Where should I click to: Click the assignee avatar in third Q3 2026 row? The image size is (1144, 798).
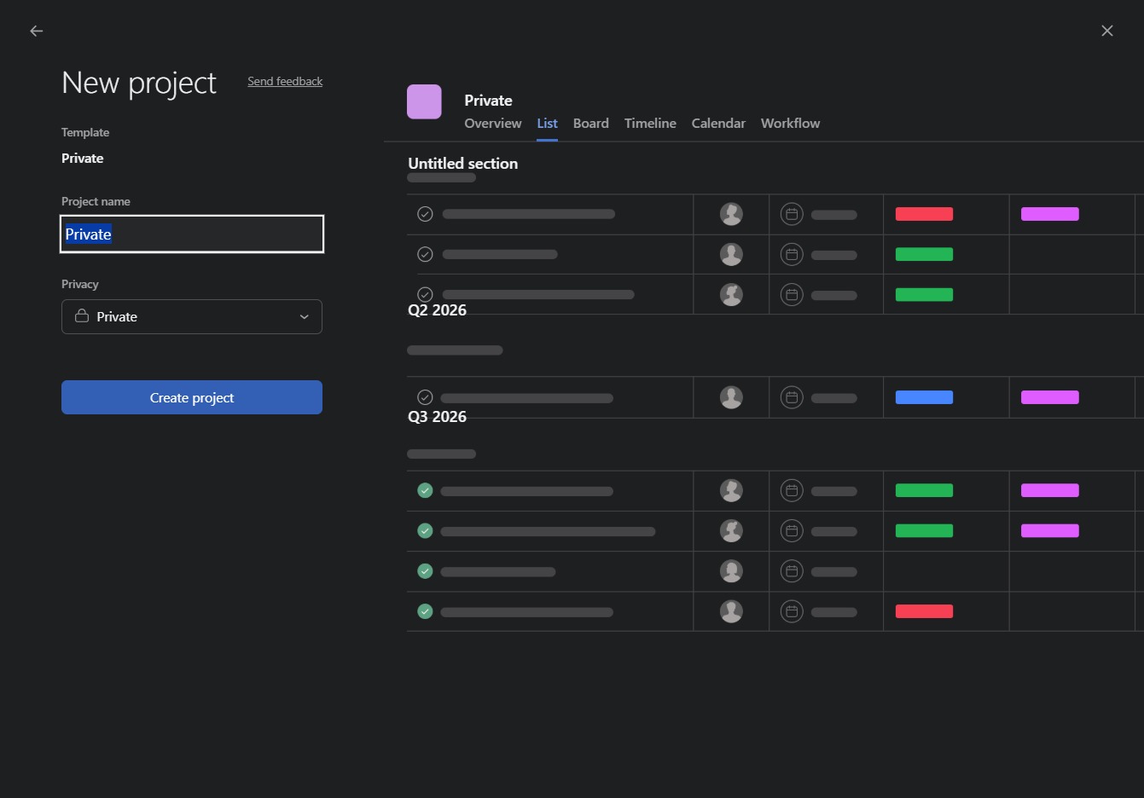[x=731, y=571]
